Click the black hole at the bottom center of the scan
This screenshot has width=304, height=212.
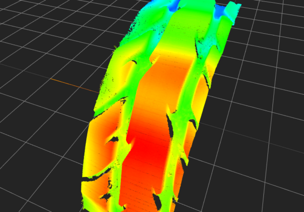[158, 202]
